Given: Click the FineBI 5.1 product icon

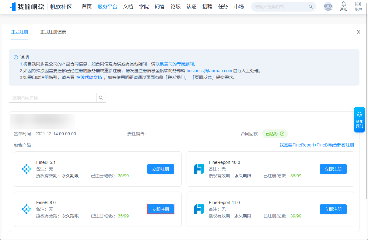Looking at the screenshot, I should [x=26, y=169].
